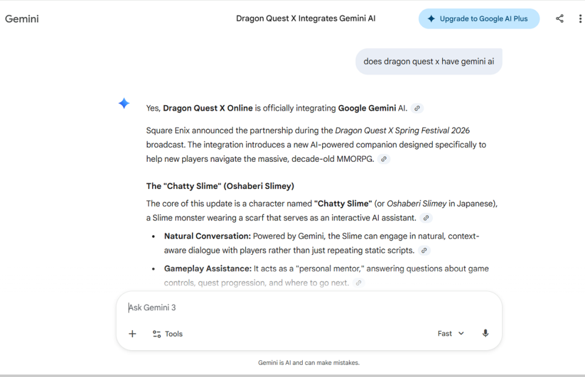This screenshot has width=585, height=377.
Task: Focus the Ask Gemini 3 input field
Action: tap(308, 308)
